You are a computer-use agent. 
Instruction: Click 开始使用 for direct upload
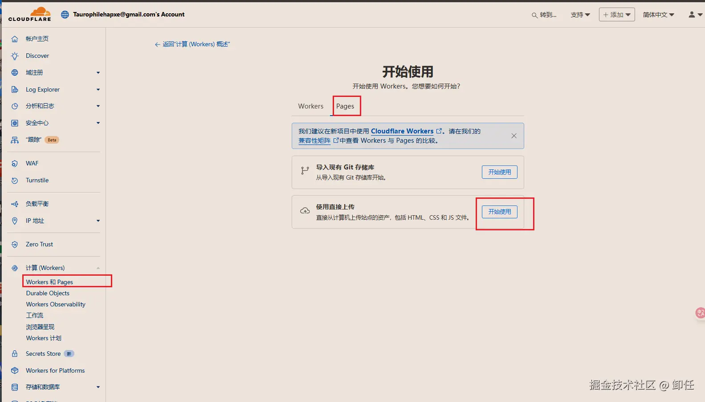click(x=500, y=212)
